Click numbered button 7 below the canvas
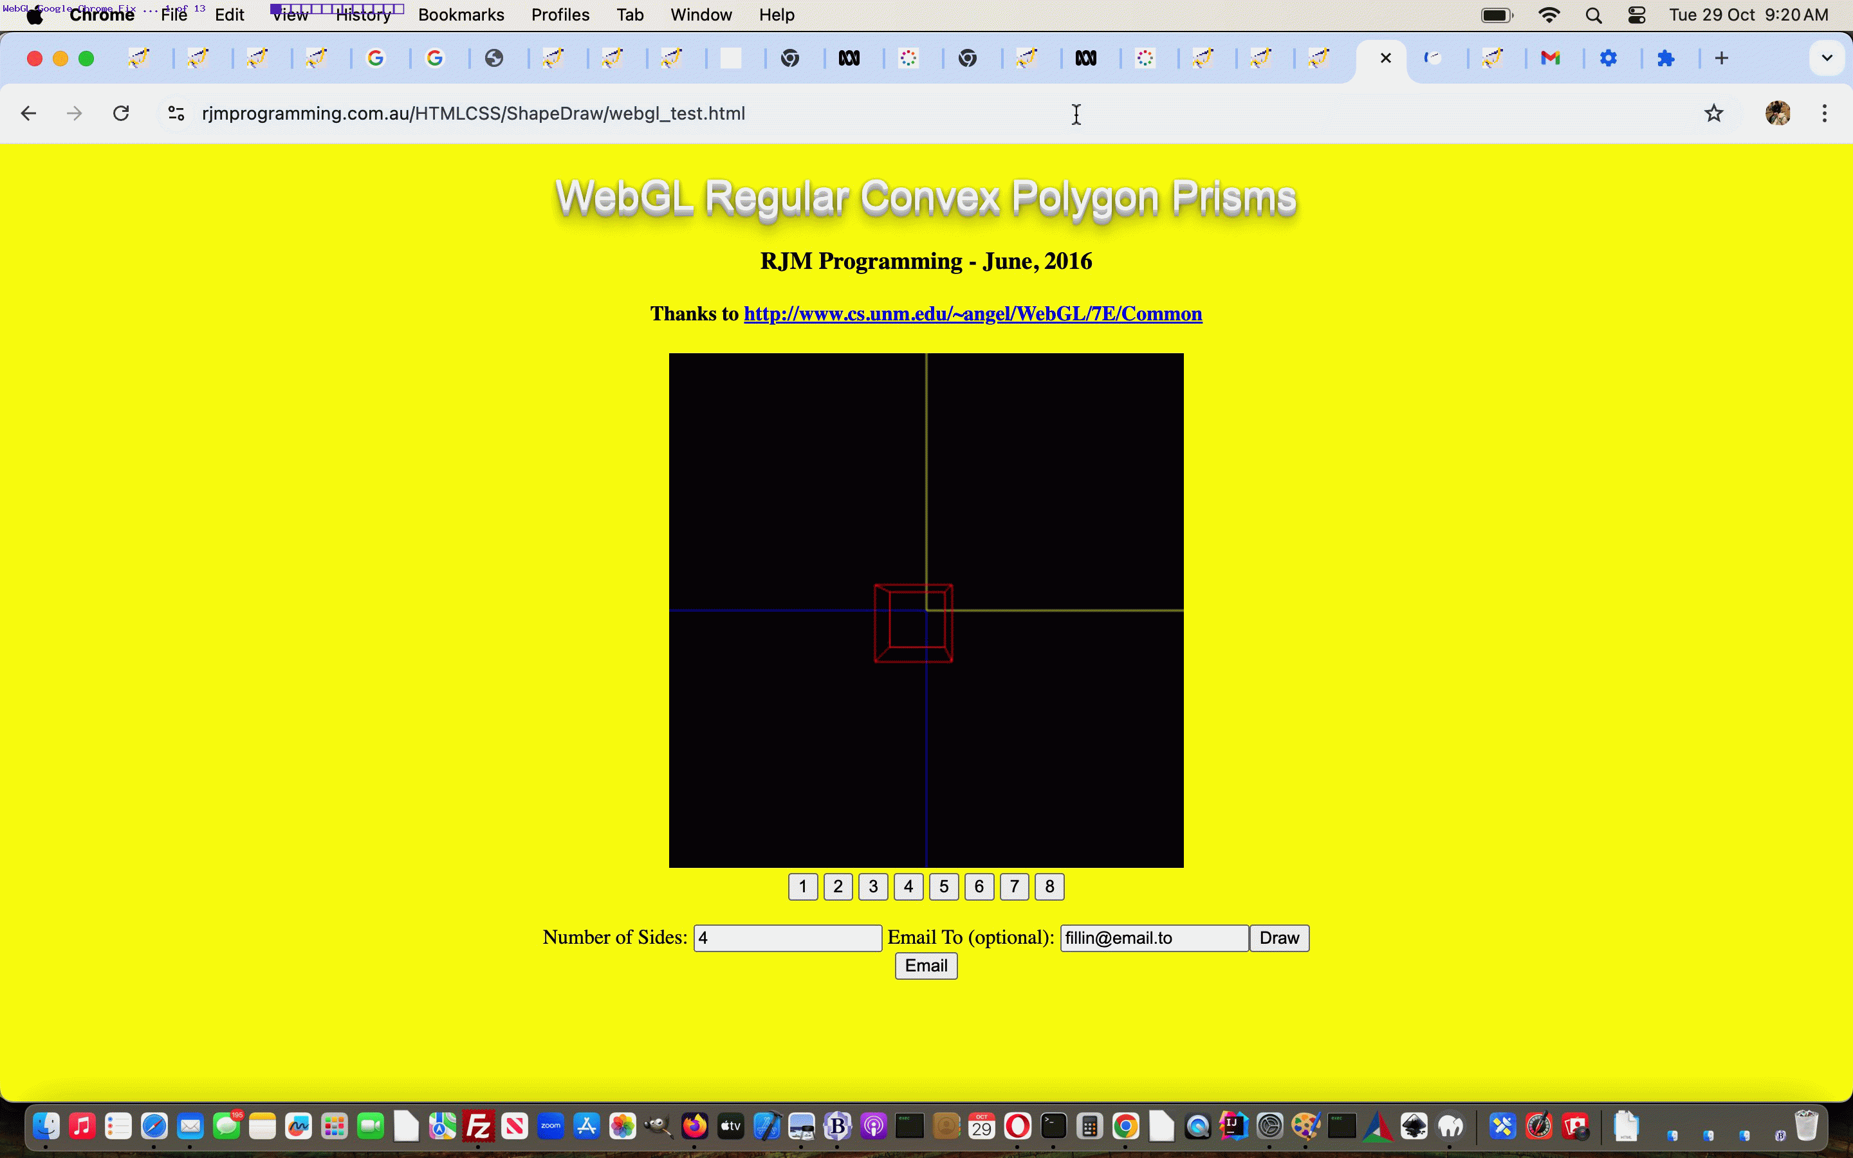Image resolution: width=1853 pixels, height=1158 pixels. 1014,886
